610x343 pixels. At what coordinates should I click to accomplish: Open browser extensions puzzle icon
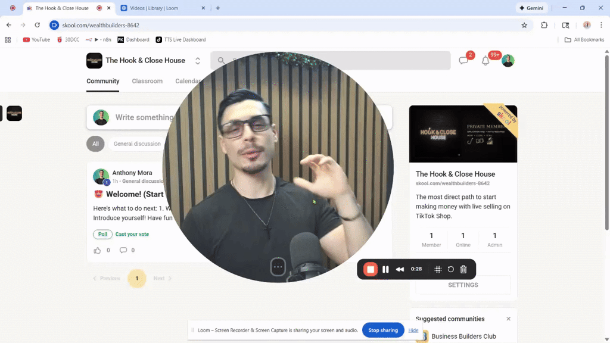pos(544,25)
